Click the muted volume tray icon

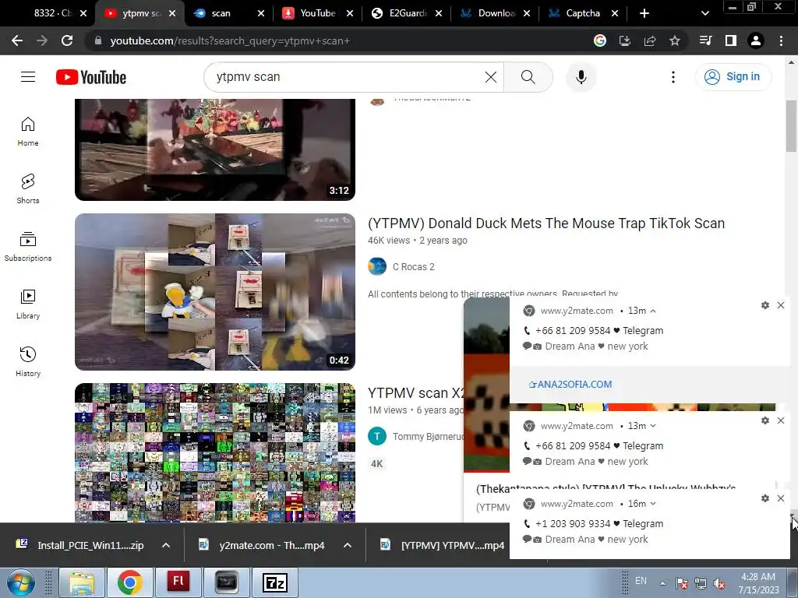719,584
